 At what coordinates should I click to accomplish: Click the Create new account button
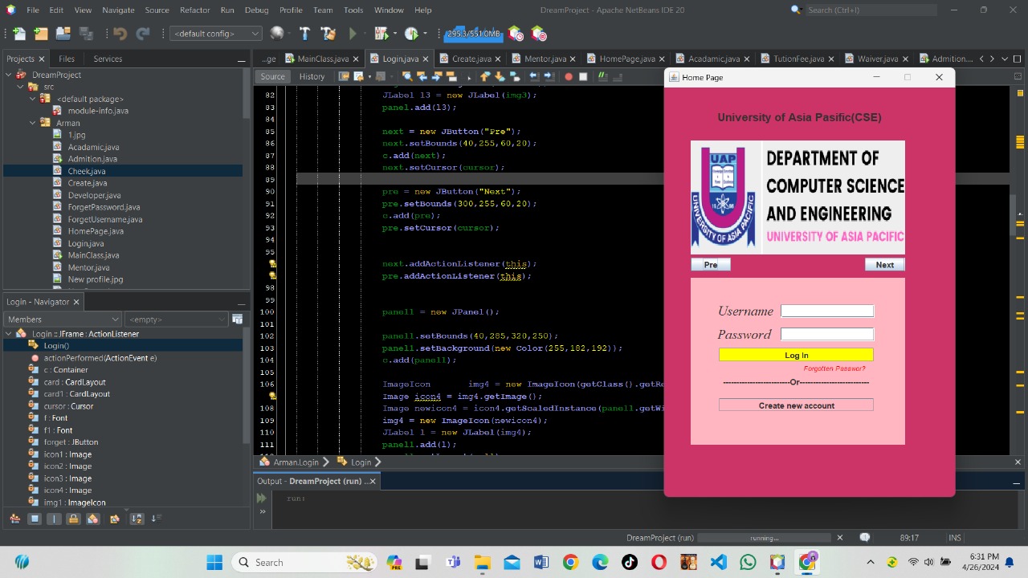[796, 405]
